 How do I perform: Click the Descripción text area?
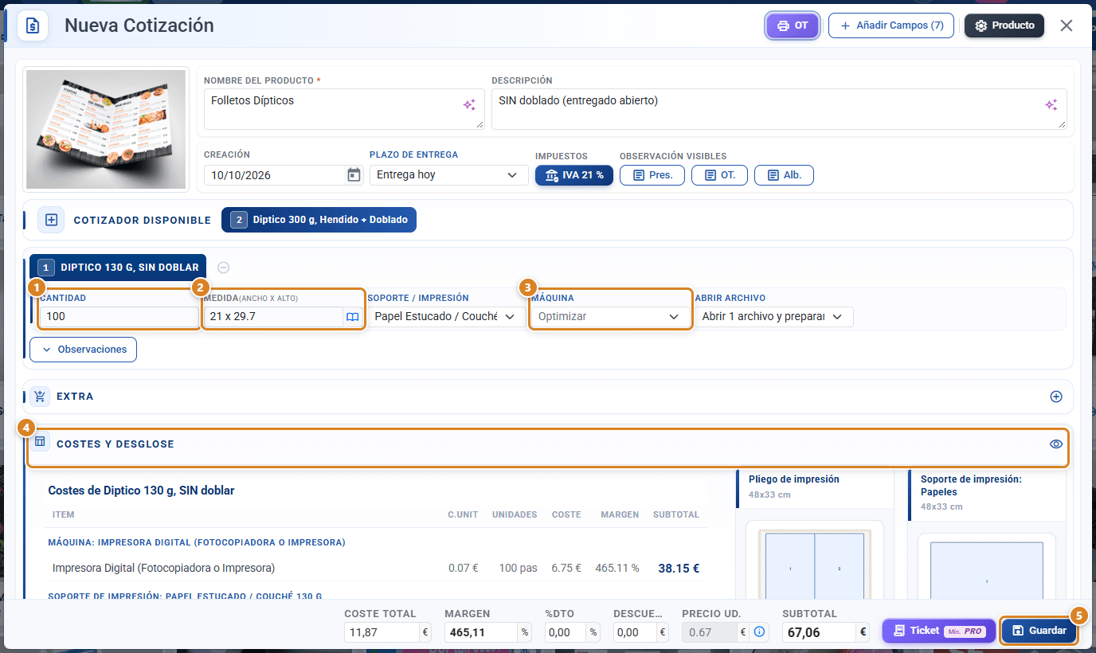[x=779, y=109]
